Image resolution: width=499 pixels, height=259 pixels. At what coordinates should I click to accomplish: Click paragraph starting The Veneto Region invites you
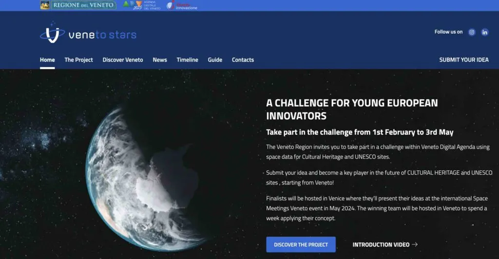tap(378, 152)
